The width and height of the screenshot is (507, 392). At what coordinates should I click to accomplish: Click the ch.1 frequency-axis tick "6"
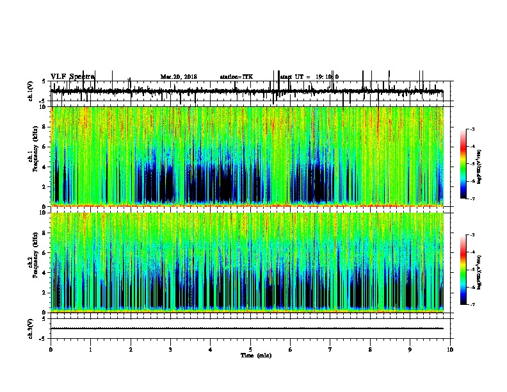pos(45,147)
